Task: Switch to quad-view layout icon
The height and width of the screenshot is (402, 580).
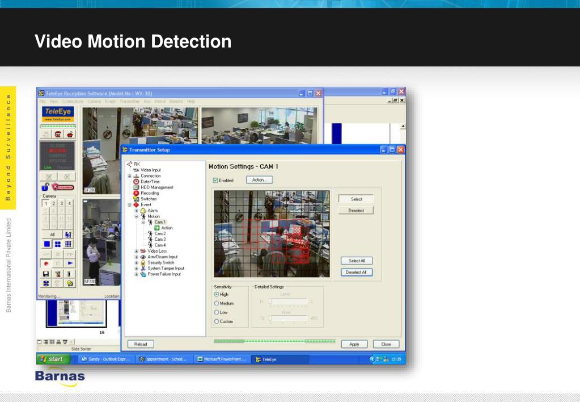Action: pos(57,244)
